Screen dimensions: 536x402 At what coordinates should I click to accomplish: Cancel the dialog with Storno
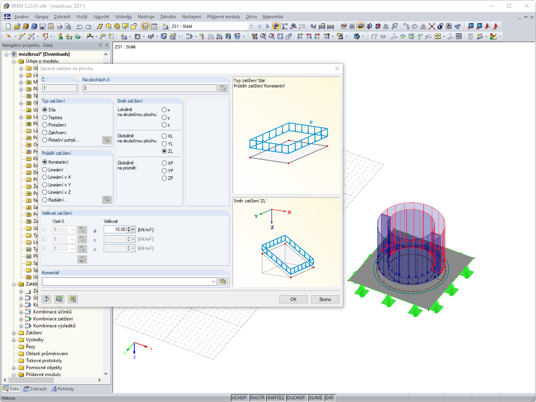click(325, 299)
